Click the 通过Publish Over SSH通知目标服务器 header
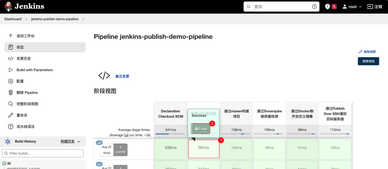 (335, 114)
